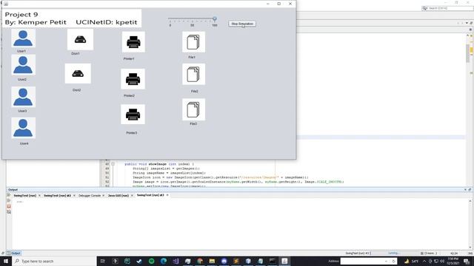The width and height of the screenshot is (474, 266).
Task: Close the Debugger Console tab
Action: click(104, 195)
